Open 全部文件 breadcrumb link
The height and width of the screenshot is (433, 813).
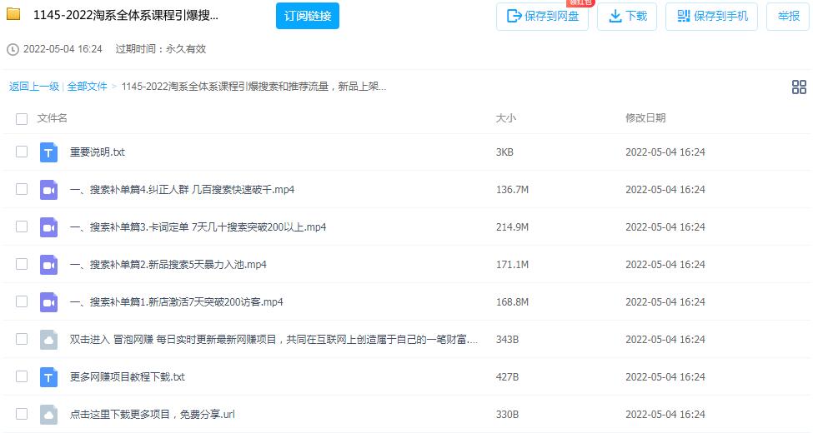point(87,87)
